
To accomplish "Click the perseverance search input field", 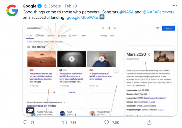I will click(62, 28).
